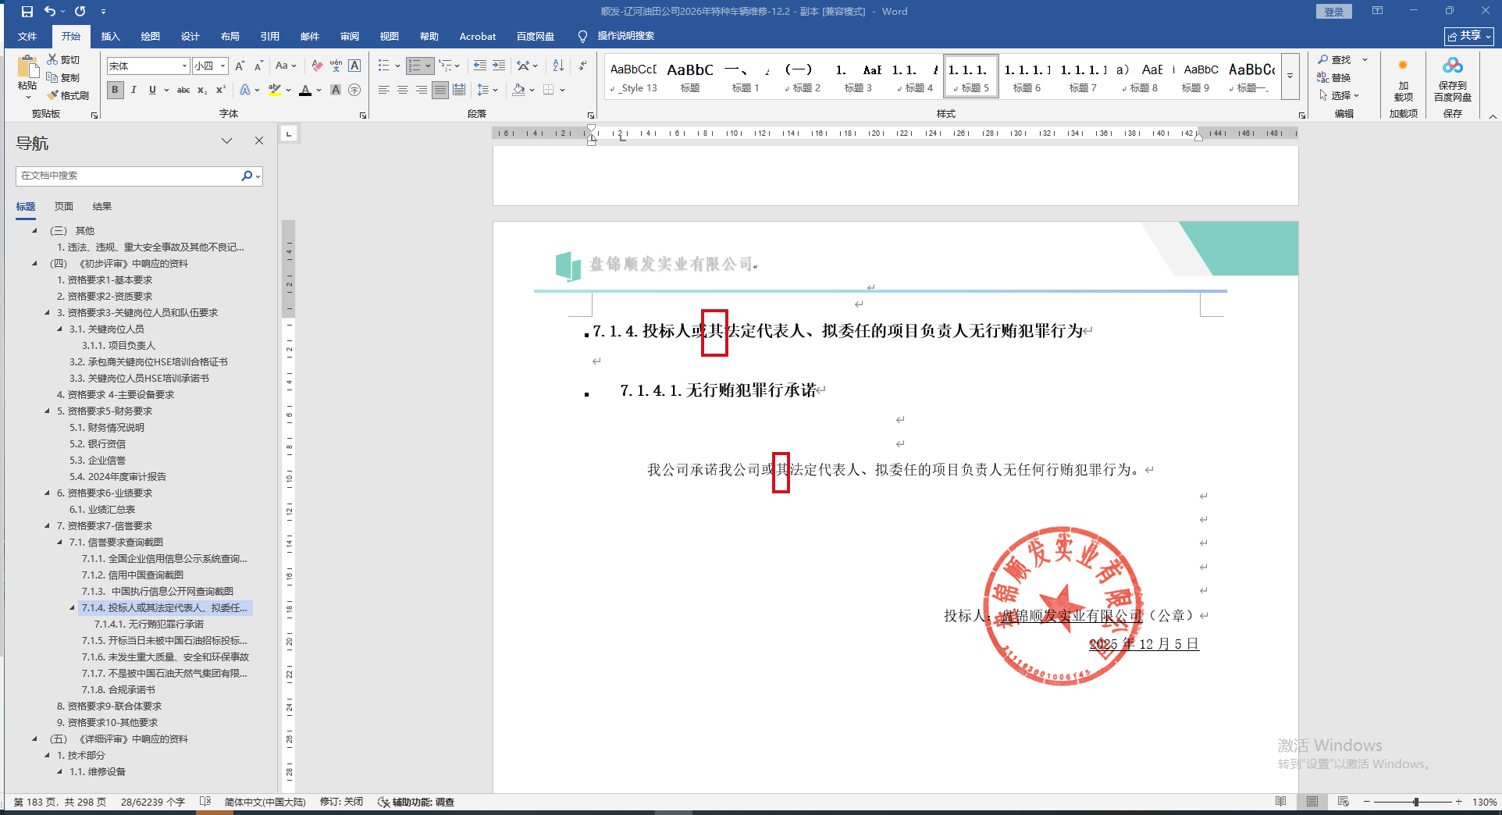Close the 导航 navigation pane

click(x=259, y=141)
